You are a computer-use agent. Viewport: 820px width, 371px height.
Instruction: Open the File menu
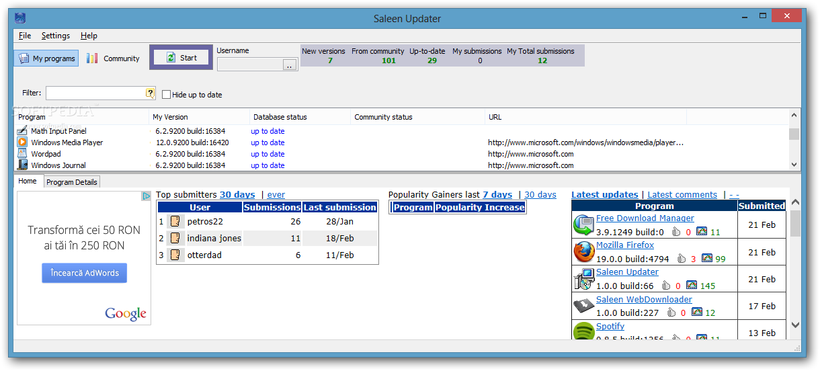pos(25,36)
